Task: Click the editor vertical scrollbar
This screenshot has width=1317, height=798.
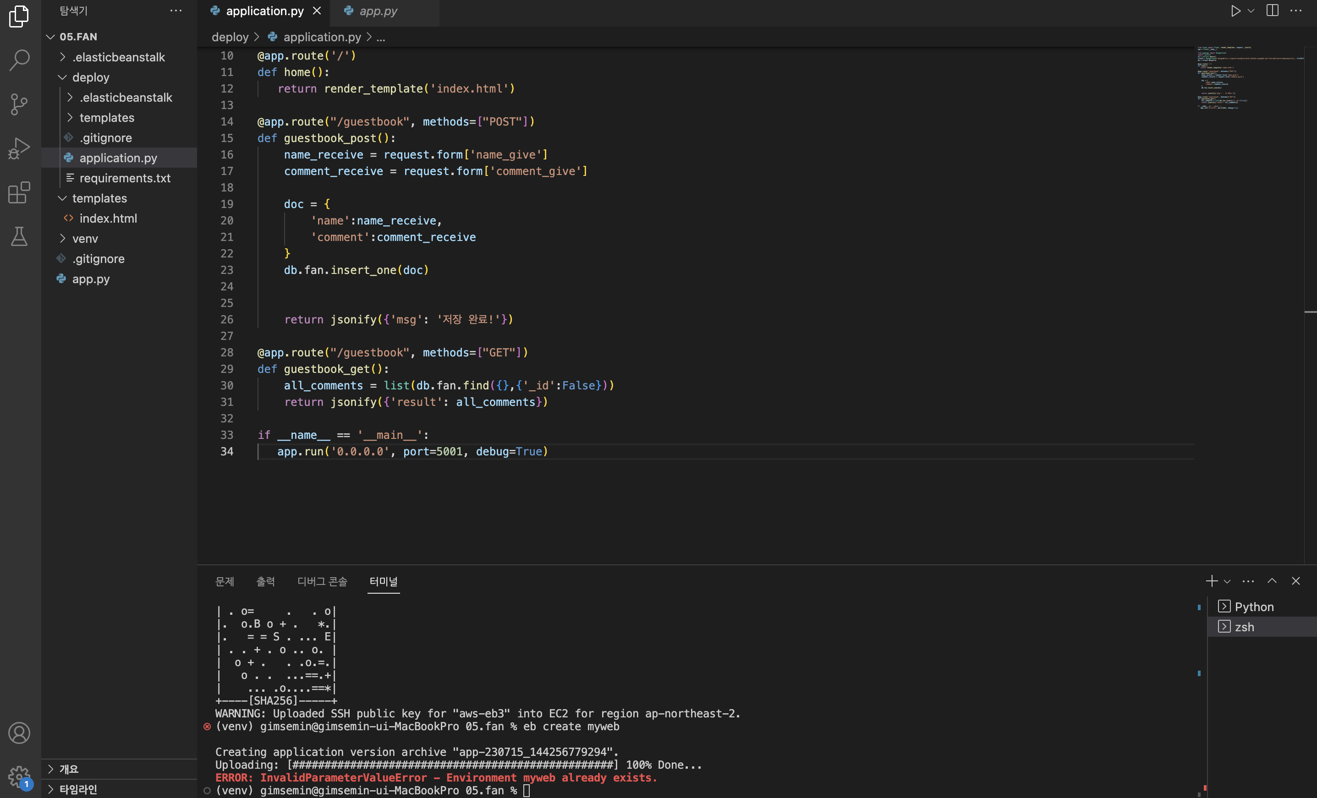Action: pos(1311,305)
